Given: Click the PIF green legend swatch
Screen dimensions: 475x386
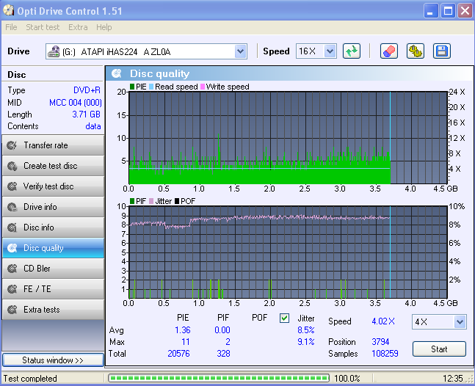Looking at the screenshot, I should point(132,201).
